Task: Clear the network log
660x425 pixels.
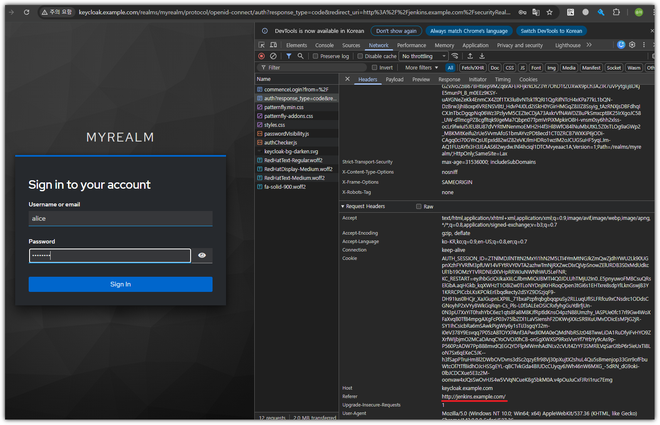Action: [x=273, y=56]
